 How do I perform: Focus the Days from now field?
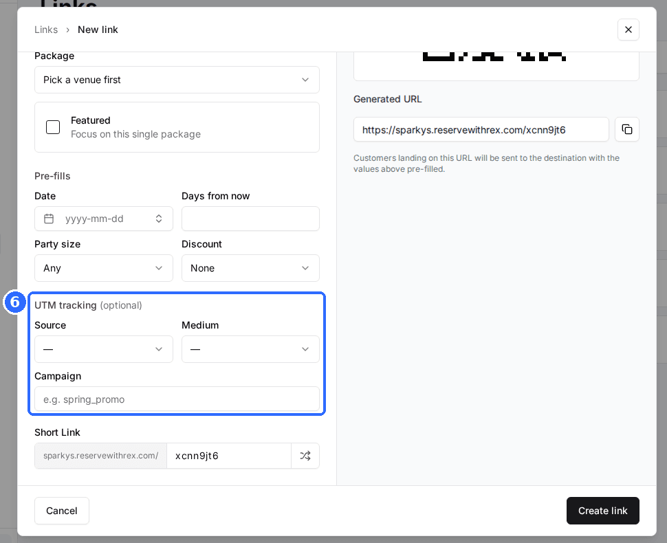point(250,219)
